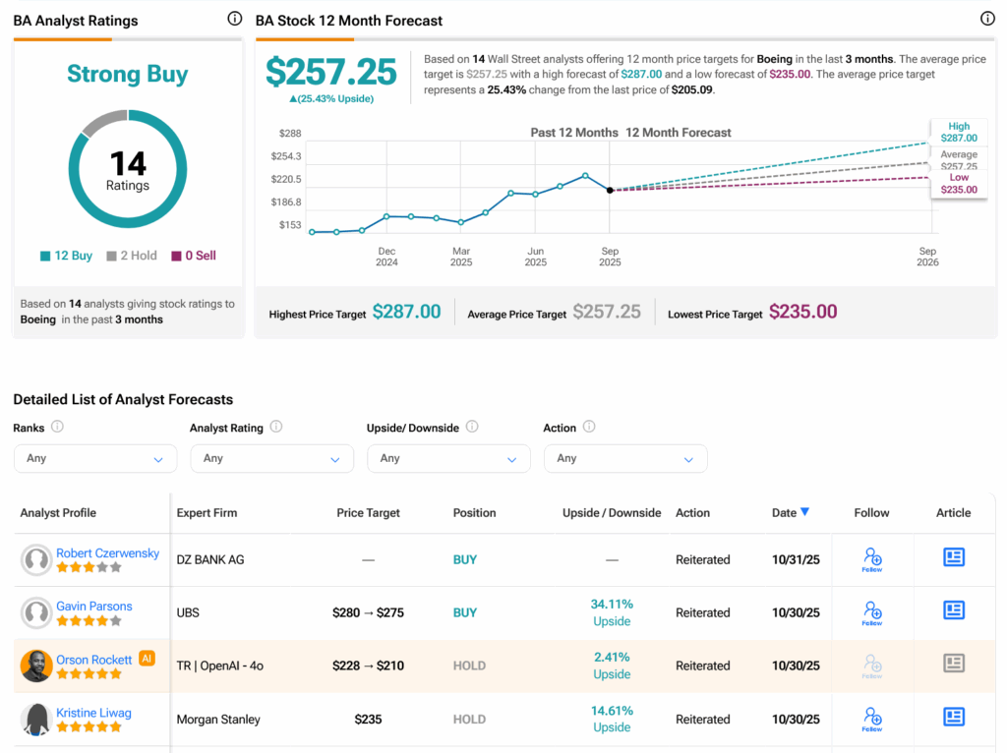This screenshot has width=1007, height=753.
Task: Open the Analyst Rating filter dropdown
Action: point(271,458)
